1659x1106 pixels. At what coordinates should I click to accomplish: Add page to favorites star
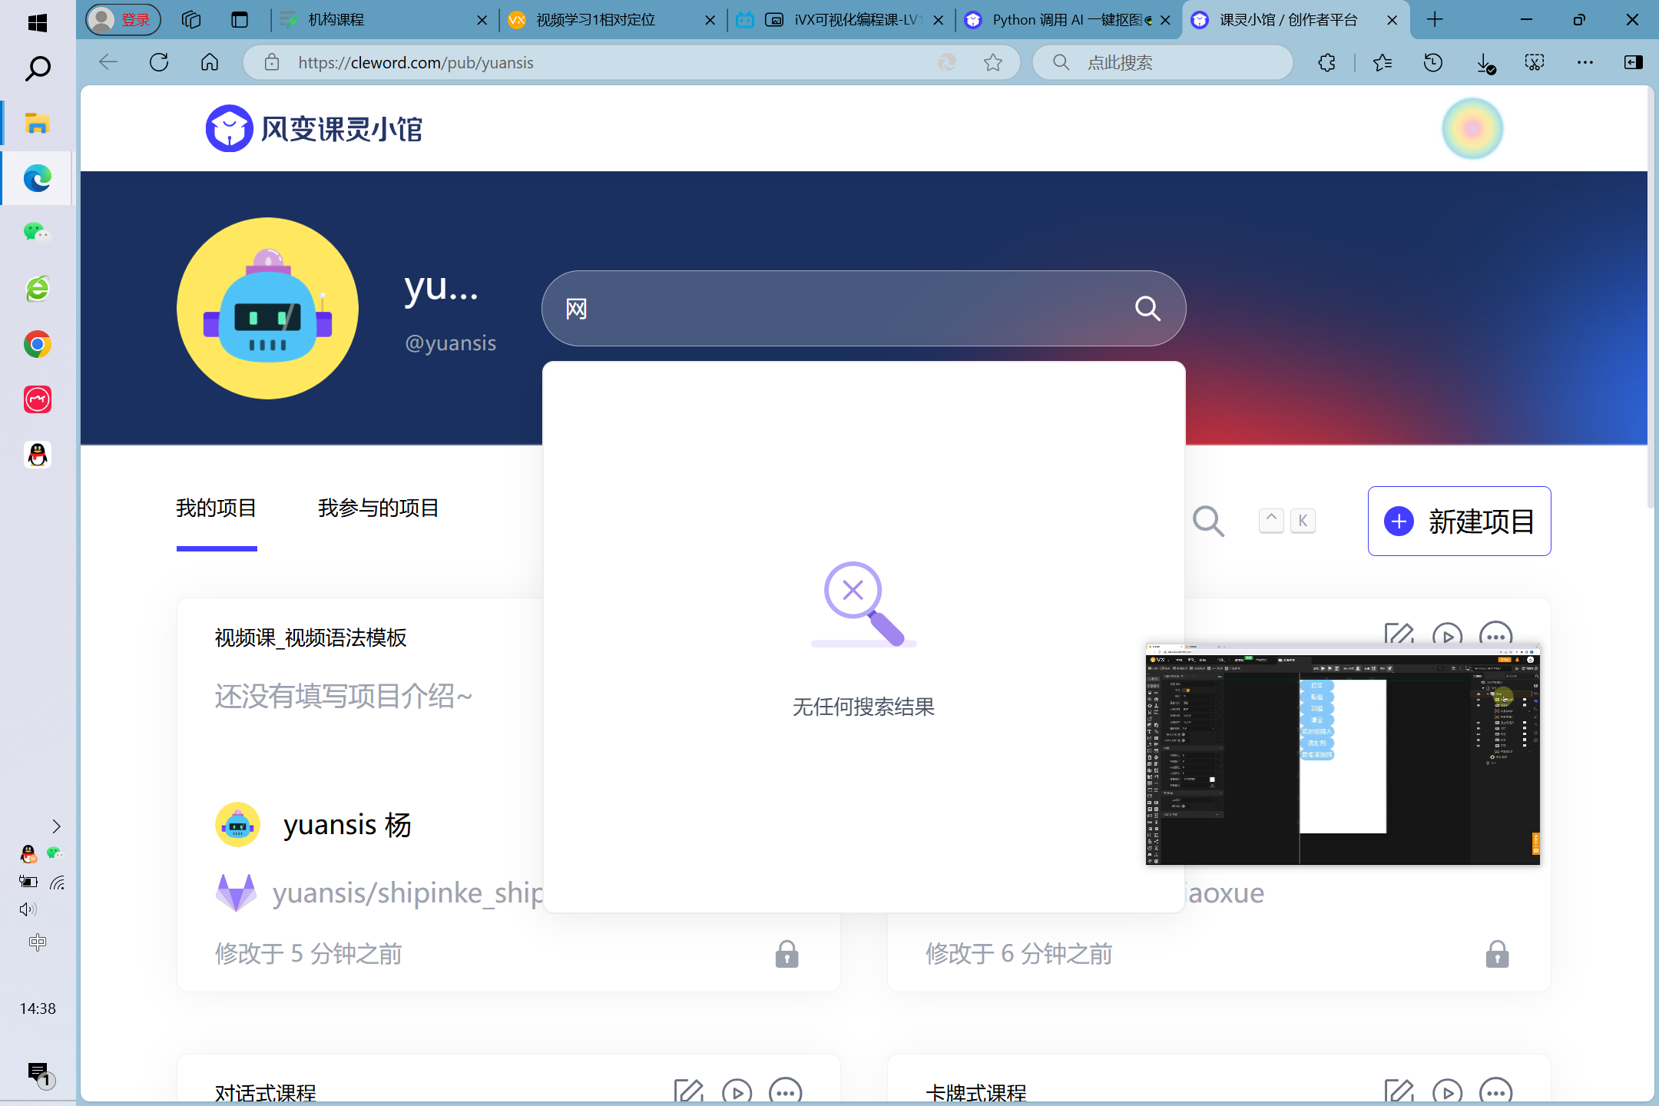tap(993, 62)
